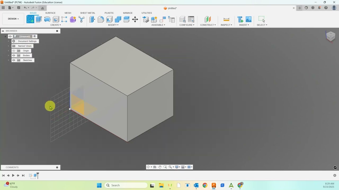Viewport: 339px width, 190px height.
Task: Click the Offset Plane construct icon
Action: [208, 19]
